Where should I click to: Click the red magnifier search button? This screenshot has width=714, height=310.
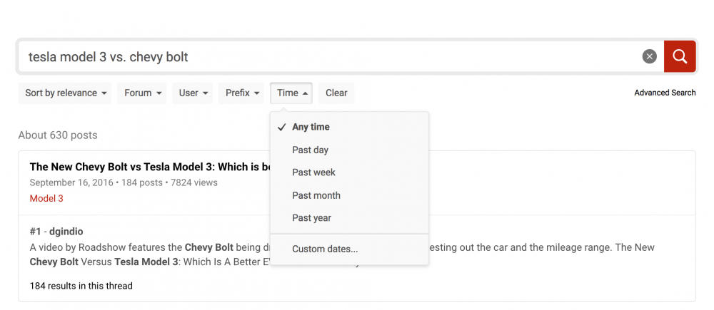tap(680, 56)
